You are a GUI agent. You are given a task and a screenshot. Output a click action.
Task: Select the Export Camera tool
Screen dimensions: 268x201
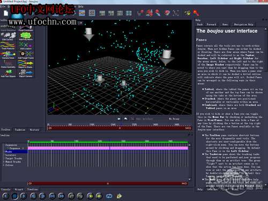tap(26, 73)
